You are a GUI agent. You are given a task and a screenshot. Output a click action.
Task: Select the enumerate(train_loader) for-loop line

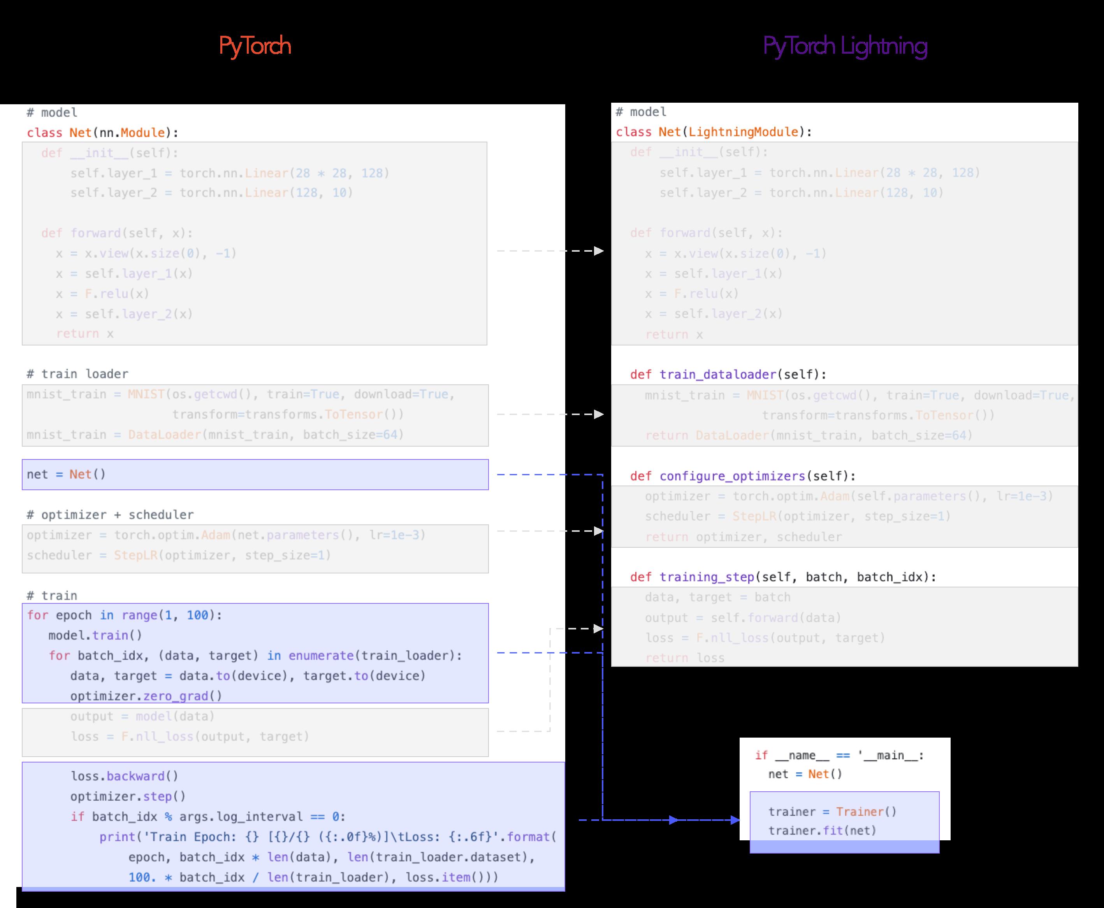point(255,656)
